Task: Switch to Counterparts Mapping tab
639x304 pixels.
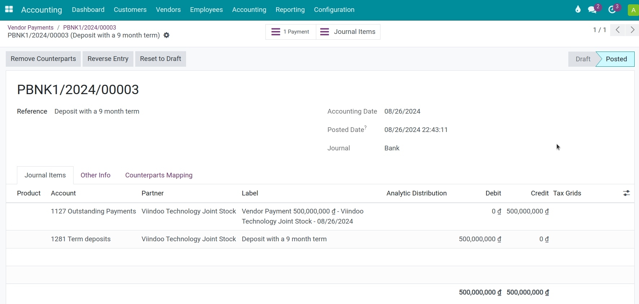Action: point(159,175)
